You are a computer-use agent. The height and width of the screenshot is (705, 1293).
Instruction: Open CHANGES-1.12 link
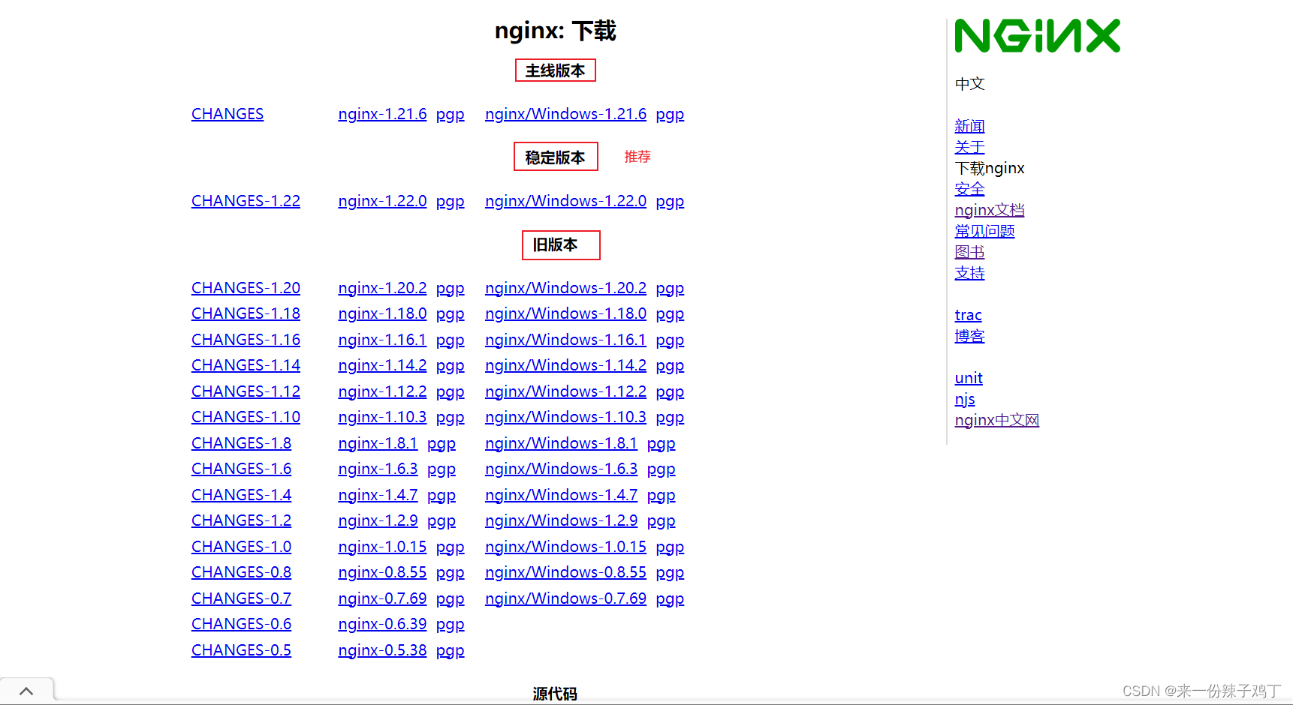pos(246,391)
